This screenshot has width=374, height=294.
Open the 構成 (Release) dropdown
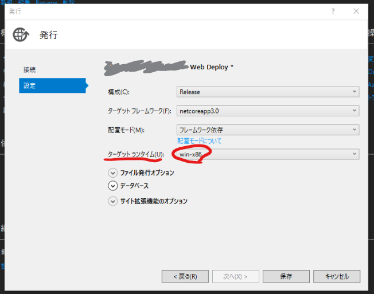[x=268, y=92]
